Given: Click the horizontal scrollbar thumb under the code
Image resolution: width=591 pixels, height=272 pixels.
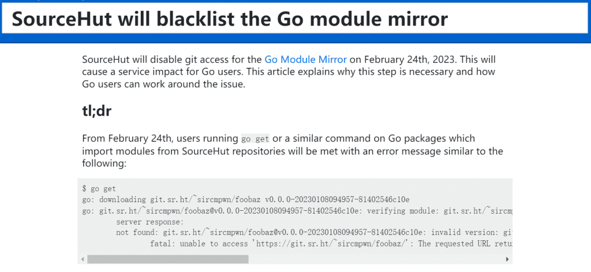Looking at the screenshot, I should point(168,259).
